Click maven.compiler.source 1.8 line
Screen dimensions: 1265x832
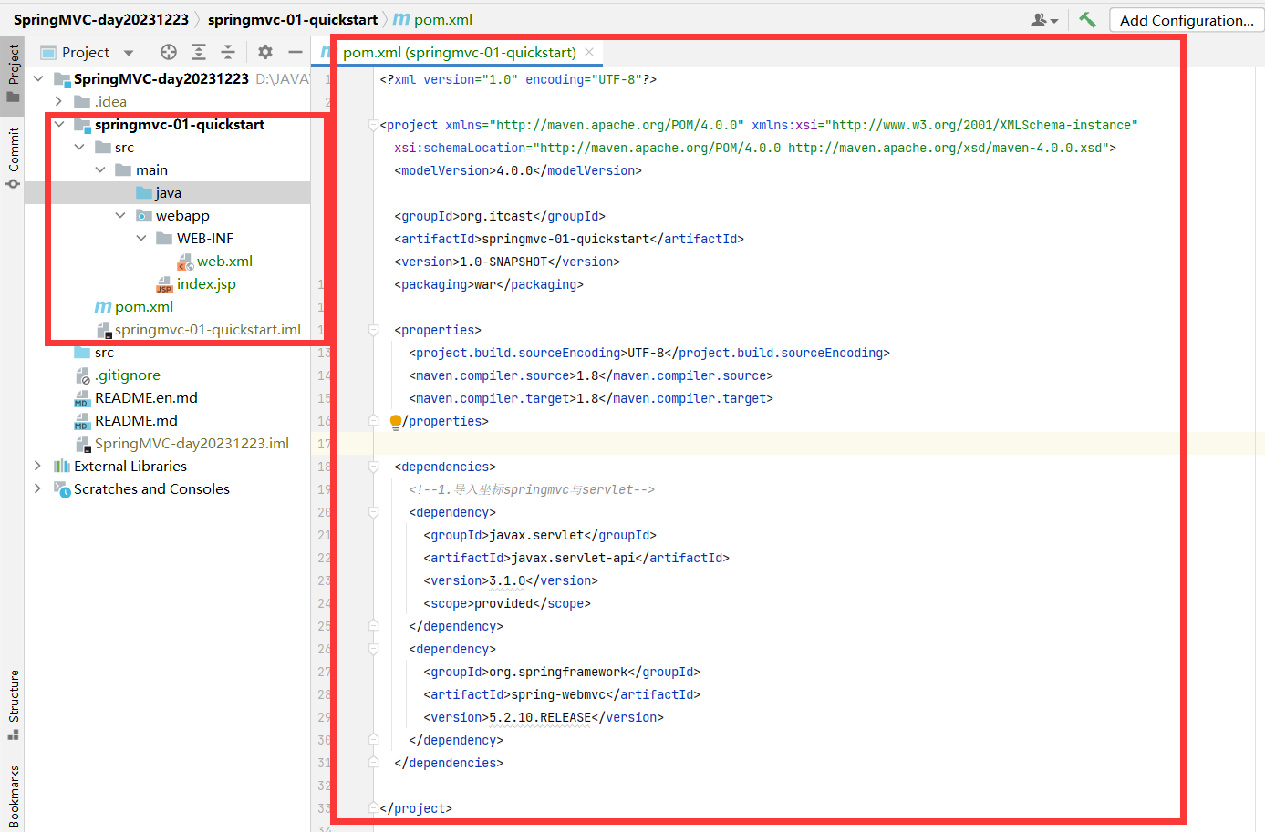point(591,375)
